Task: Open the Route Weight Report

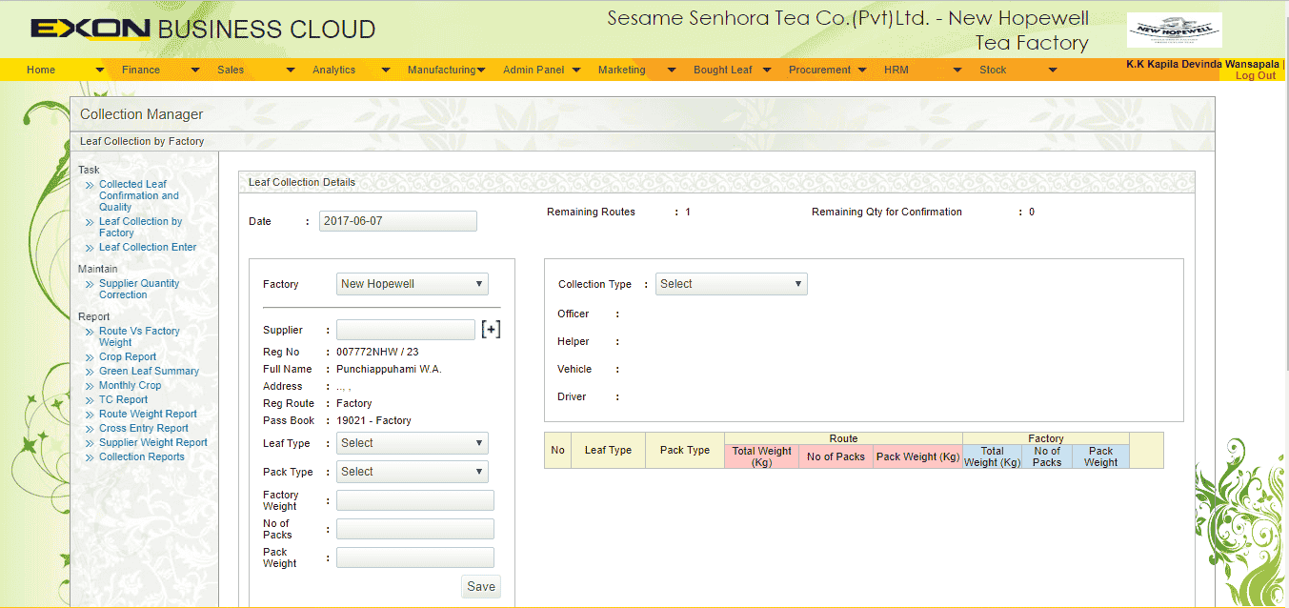Action: [148, 414]
